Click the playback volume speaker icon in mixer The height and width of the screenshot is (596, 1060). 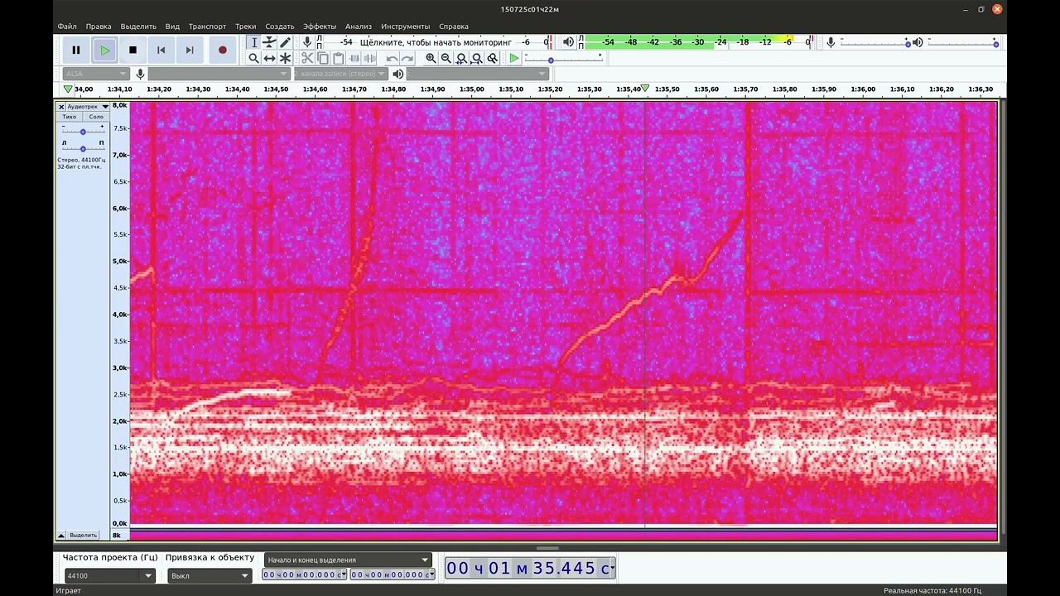pyautogui.click(x=918, y=42)
